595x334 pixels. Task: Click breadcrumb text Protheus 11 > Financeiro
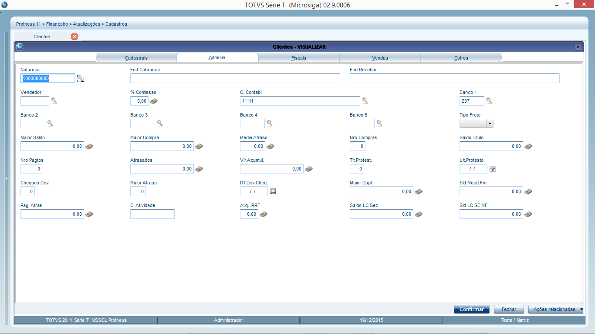tap(42, 24)
